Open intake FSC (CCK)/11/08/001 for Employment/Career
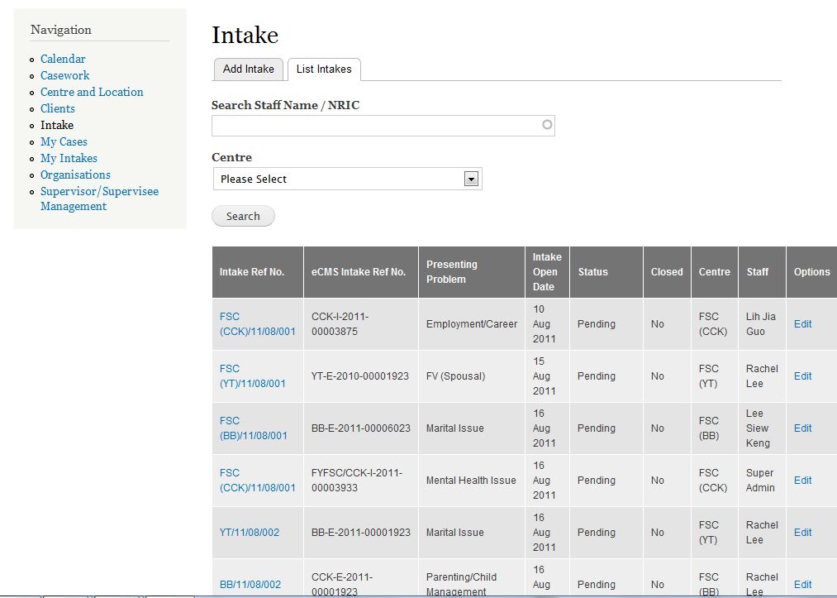This screenshot has height=598, width=837. pyautogui.click(x=257, y=324)
